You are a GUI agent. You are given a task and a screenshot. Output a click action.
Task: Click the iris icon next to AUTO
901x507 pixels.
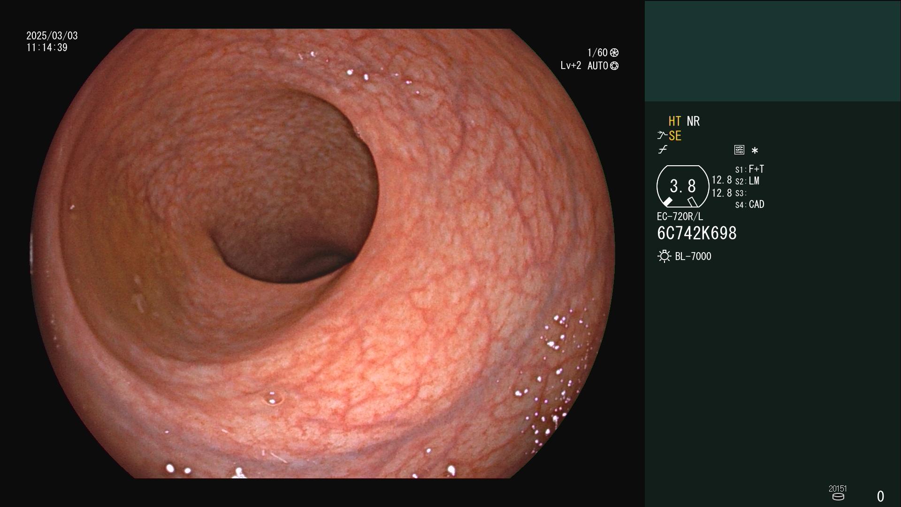[x=614, y=66]
